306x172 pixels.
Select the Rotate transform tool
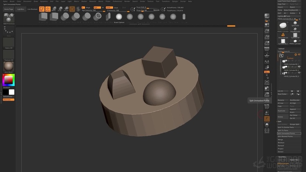click(x=66, y=9)
